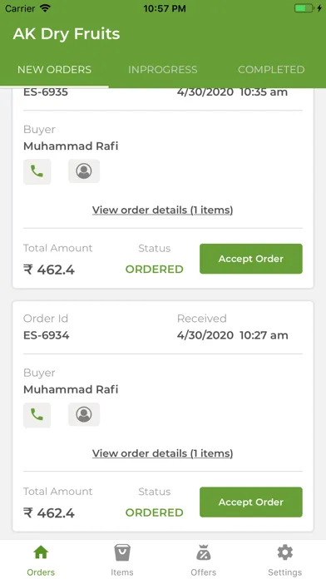Tap ORDERED status of order ES-6934
The width and height of the screenshot is (326, 579).
pyautogui.click(x=155, y=512)
